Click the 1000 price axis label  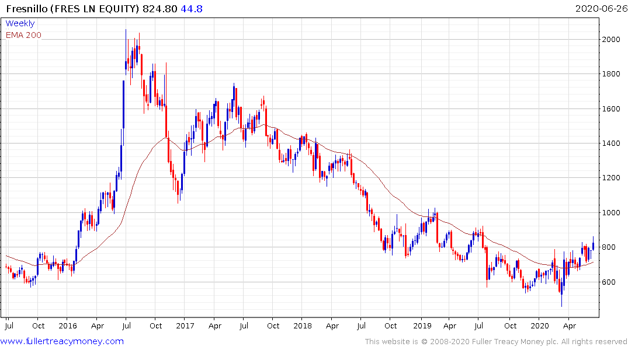pos(611,213)
